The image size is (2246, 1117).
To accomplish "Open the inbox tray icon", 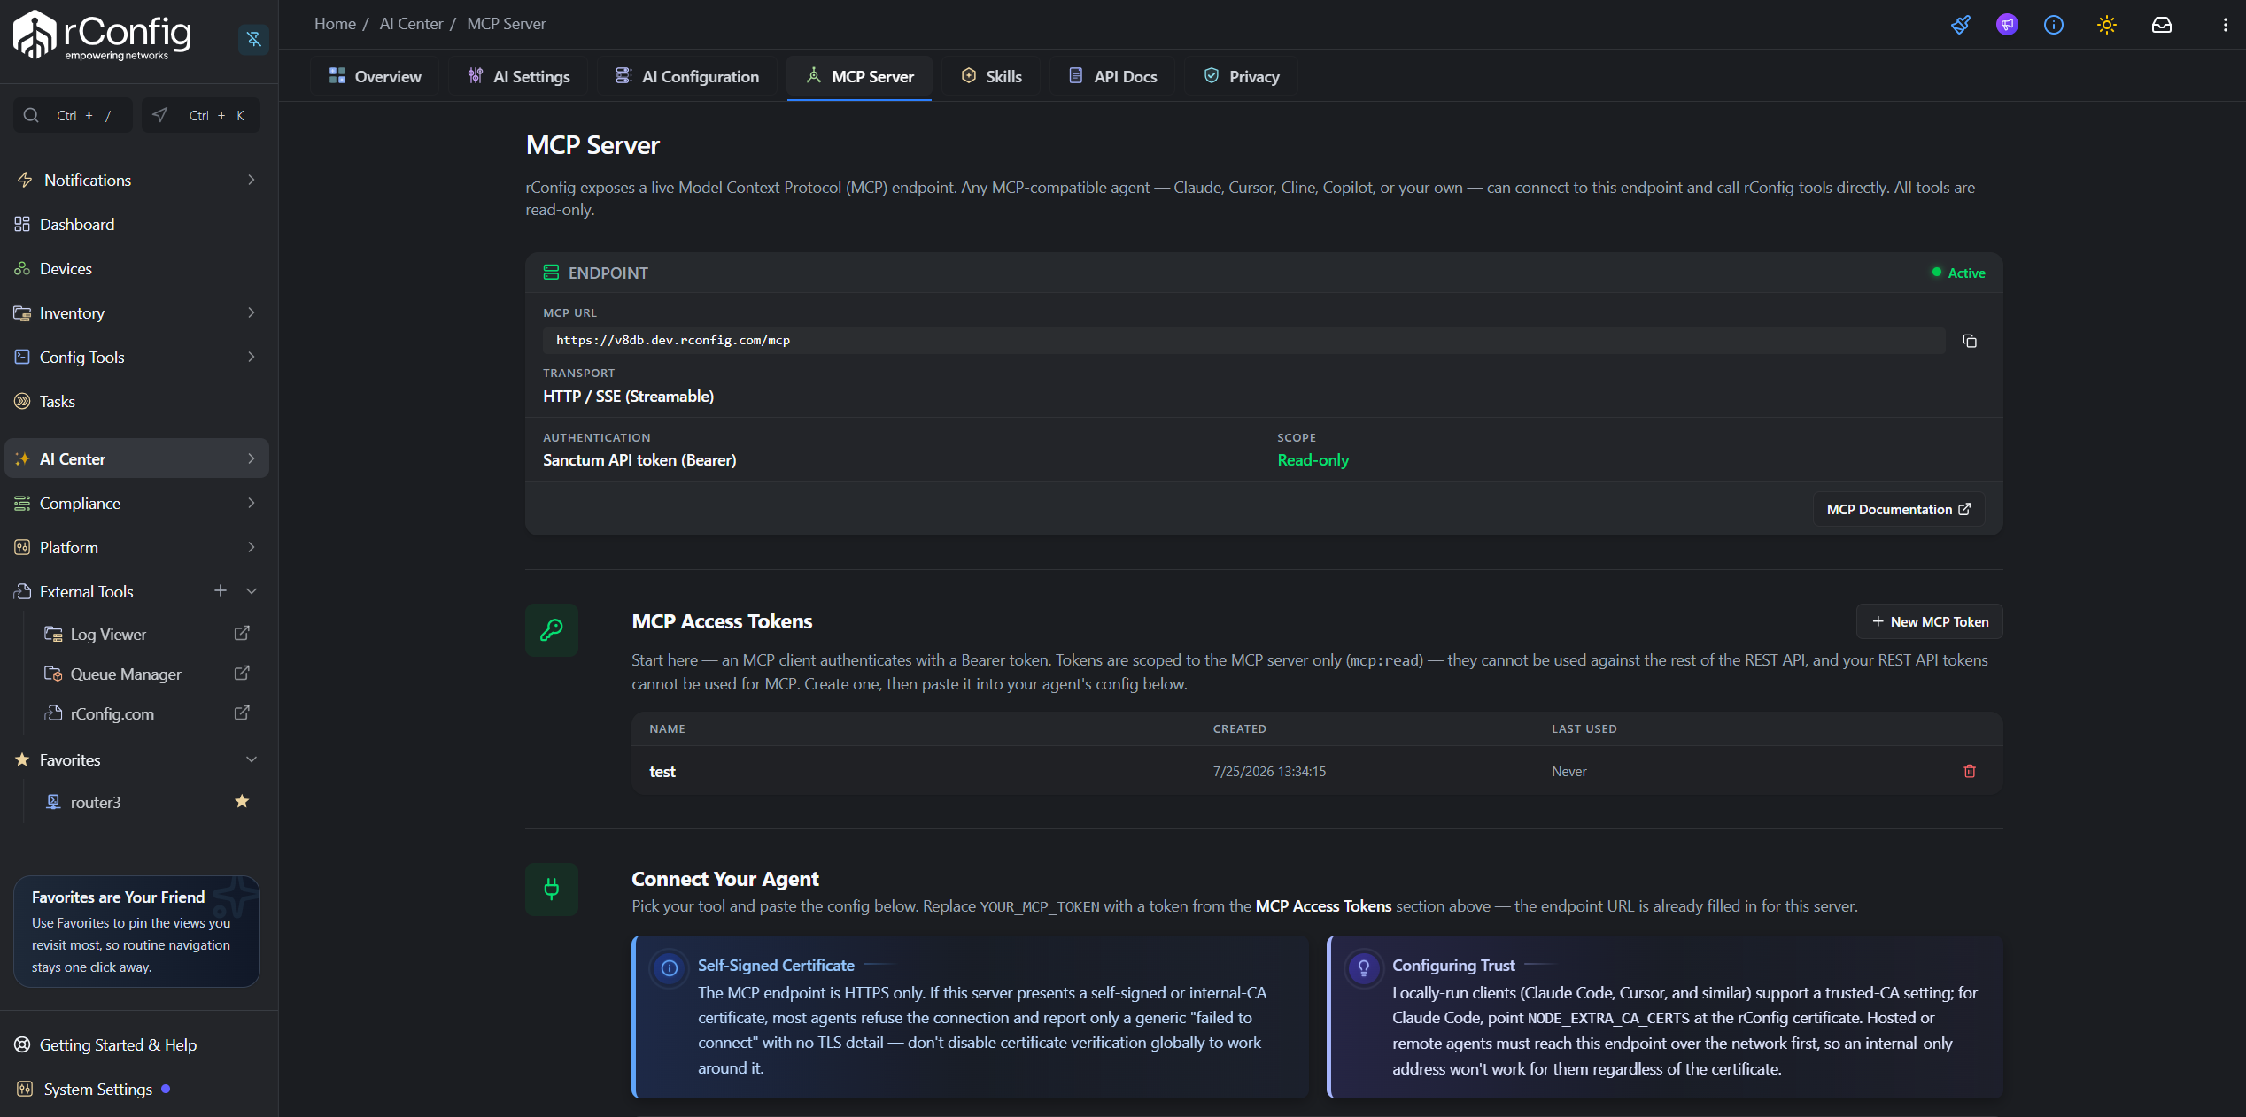I will 2162,25.
